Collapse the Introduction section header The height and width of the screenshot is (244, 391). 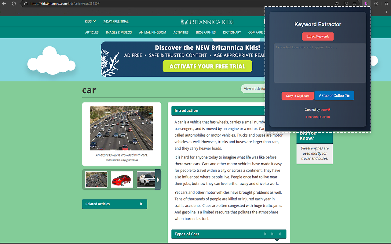coord(218,110)
